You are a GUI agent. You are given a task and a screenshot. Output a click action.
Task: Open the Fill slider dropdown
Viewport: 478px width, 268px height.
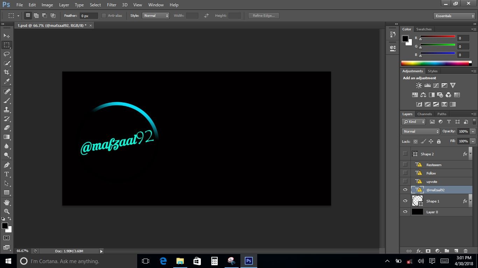click(473, 141)
